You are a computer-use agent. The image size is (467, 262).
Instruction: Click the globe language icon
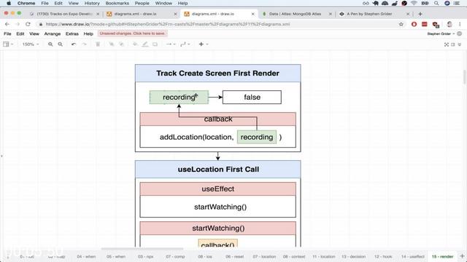click(460, 34)
